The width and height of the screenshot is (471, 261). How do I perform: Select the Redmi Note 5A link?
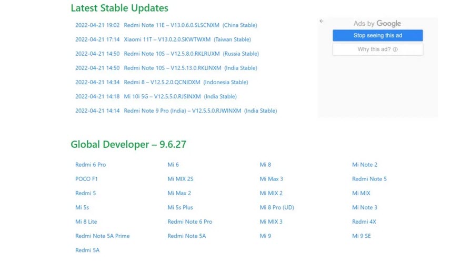186,236
